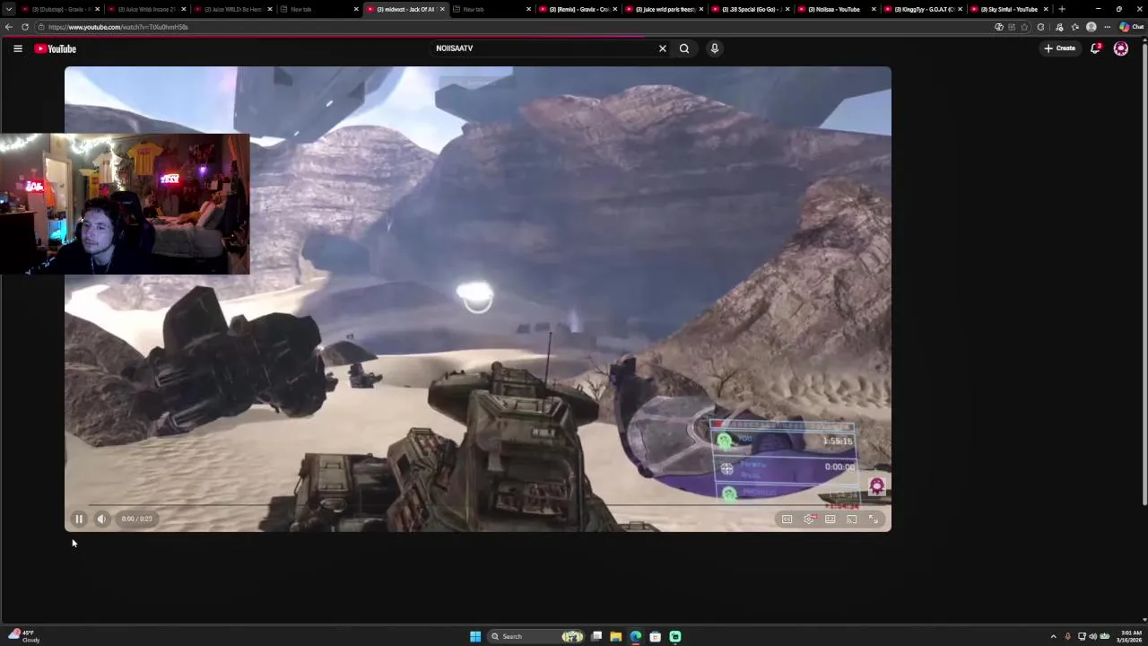This screenshot has height=646, width=1148.
Task: Open the clock and date panel
Action: click(x=1130, y=636)
